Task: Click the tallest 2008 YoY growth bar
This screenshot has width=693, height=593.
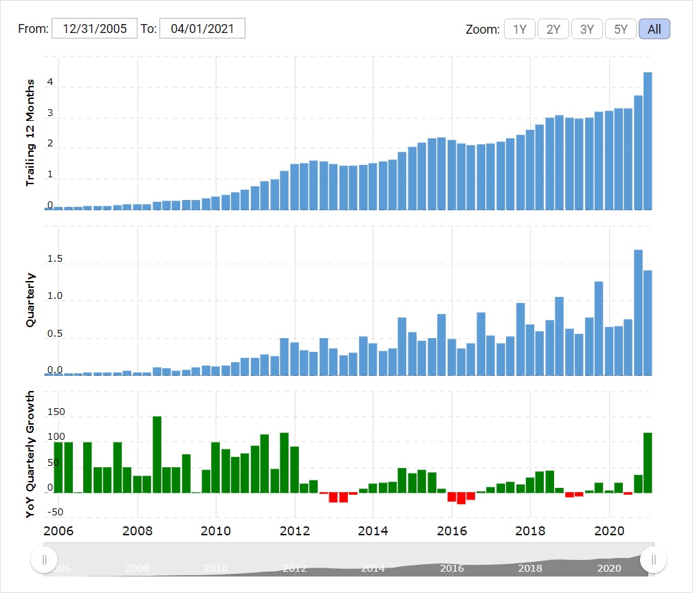Action: click(x=157, y=454)
